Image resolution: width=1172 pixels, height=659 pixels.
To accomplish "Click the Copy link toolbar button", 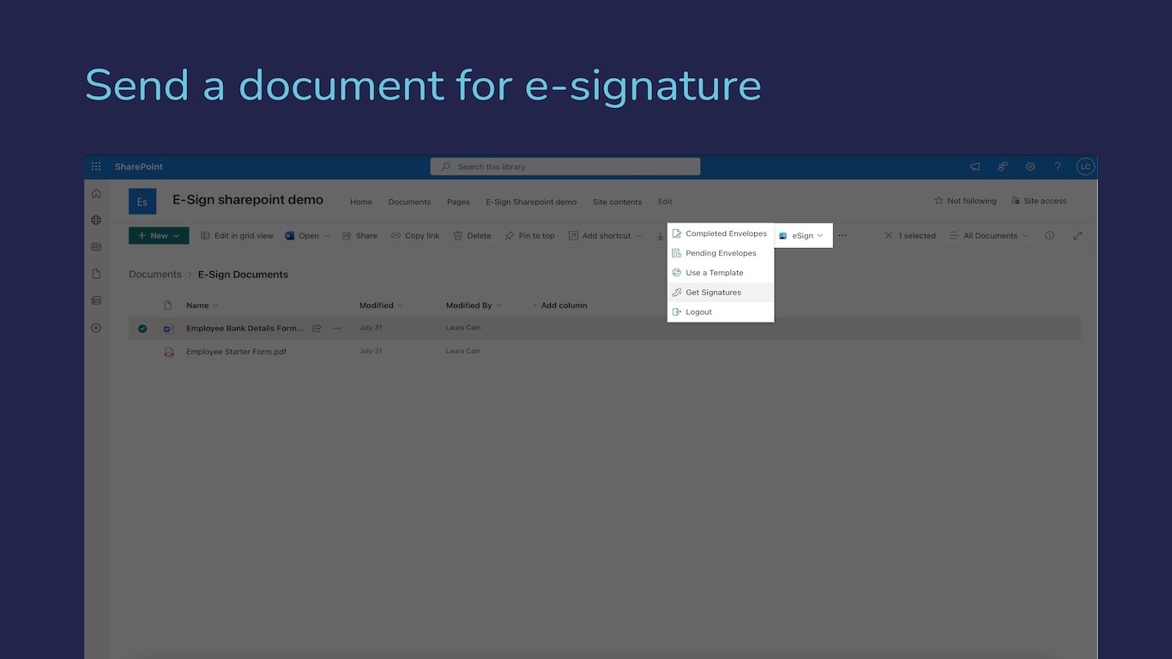I will pos(415,236).
